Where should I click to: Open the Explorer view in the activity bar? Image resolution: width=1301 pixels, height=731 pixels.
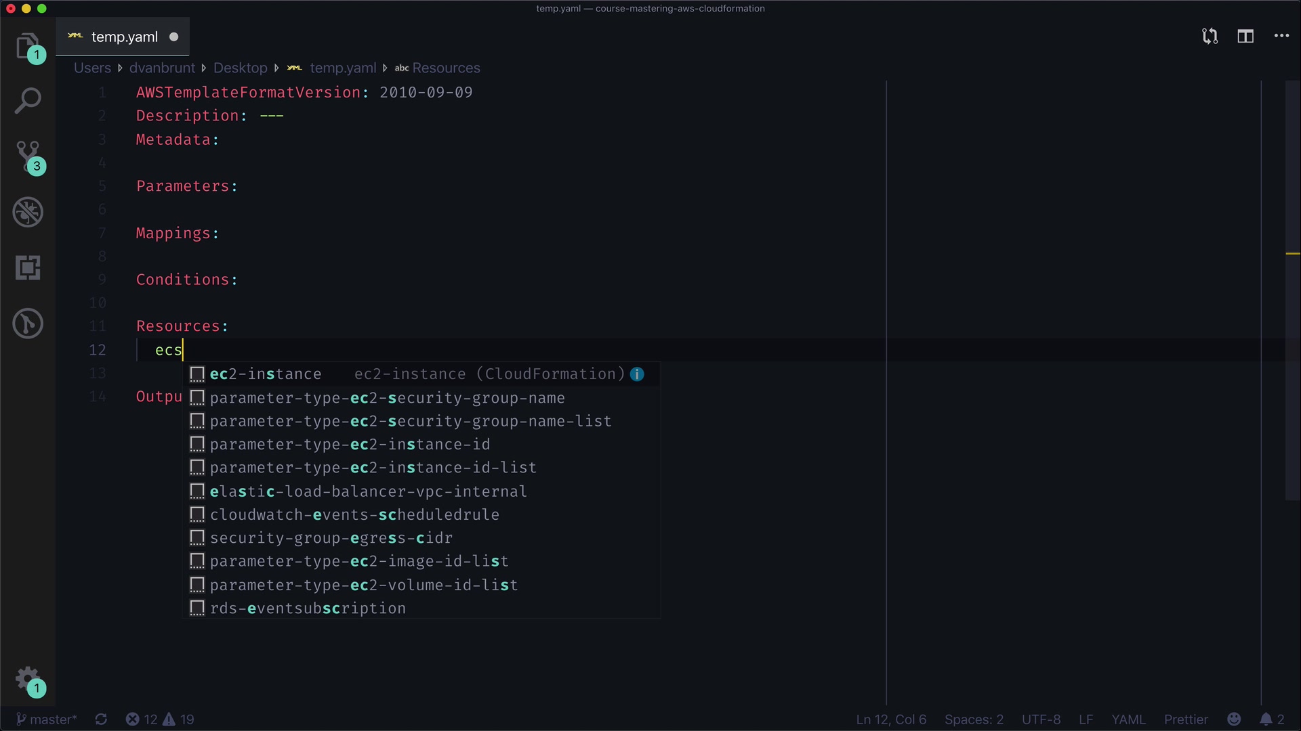click(x=27, y=46)
